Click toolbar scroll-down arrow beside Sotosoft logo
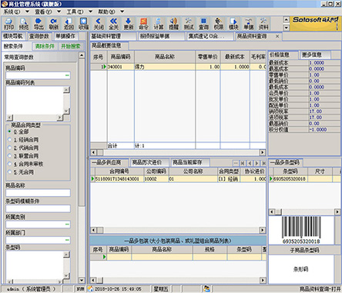 coord(287,28)
